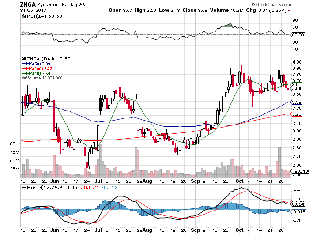Click the RSI current value tag 50.59

[x=298, y=35]
